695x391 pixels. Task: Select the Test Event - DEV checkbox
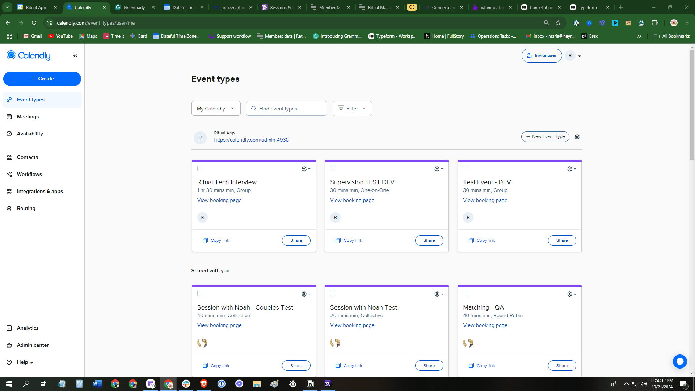tap(466, 168)
